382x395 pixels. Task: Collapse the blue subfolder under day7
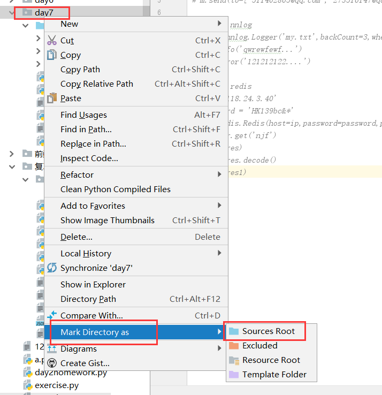[x=25, y=26]
